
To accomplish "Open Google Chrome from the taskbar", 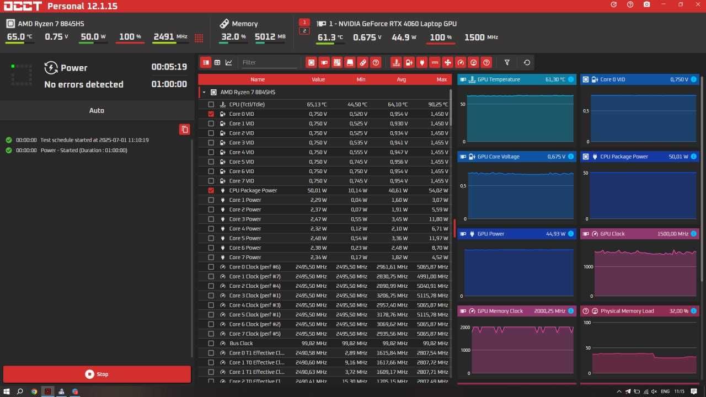I will click(x=34, y=391).
